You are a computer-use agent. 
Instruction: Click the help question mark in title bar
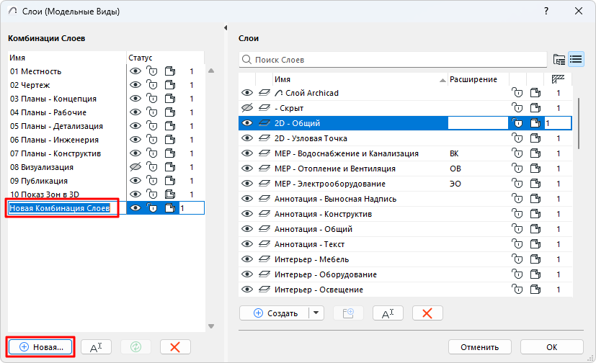click(x=545, y=11)
